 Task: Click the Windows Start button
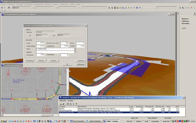click(x=4, y=121)
